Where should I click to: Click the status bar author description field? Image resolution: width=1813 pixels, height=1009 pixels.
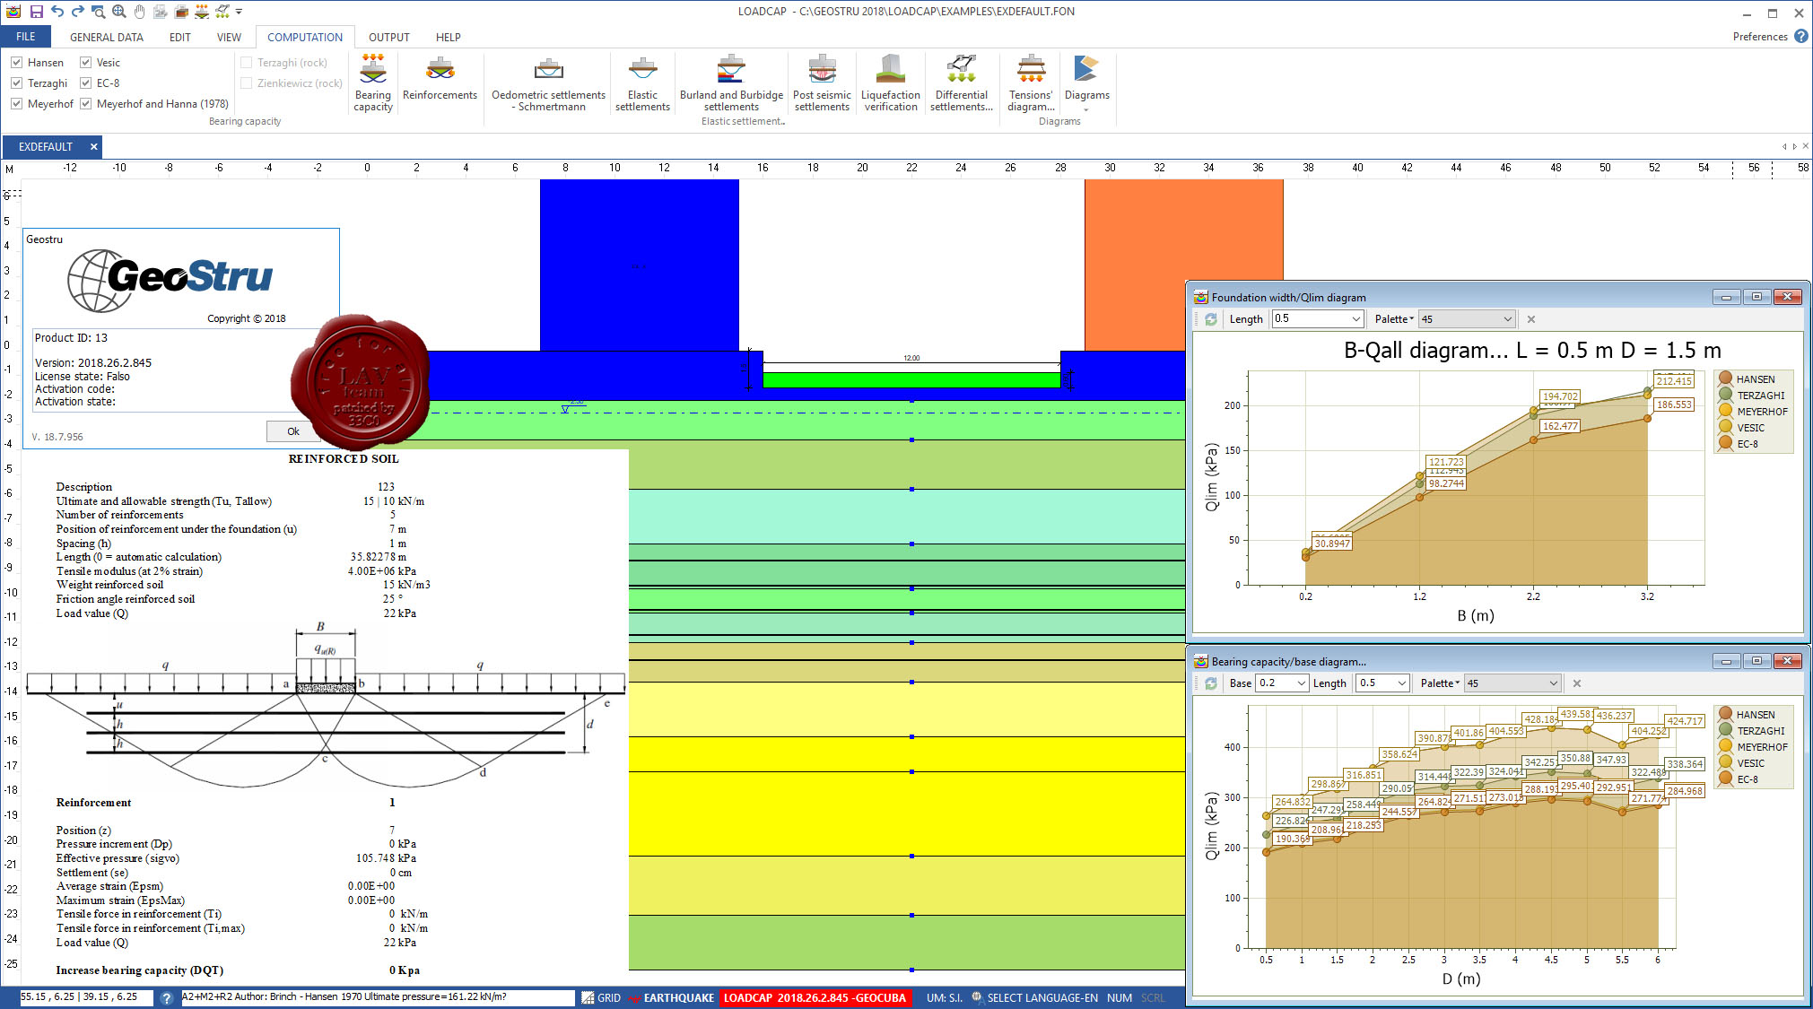pyautogui.click(x=378, y=997)
